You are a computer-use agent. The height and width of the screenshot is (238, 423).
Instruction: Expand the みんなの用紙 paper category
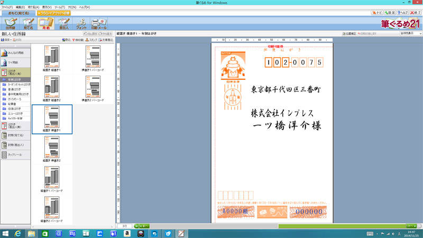(14, 53)
